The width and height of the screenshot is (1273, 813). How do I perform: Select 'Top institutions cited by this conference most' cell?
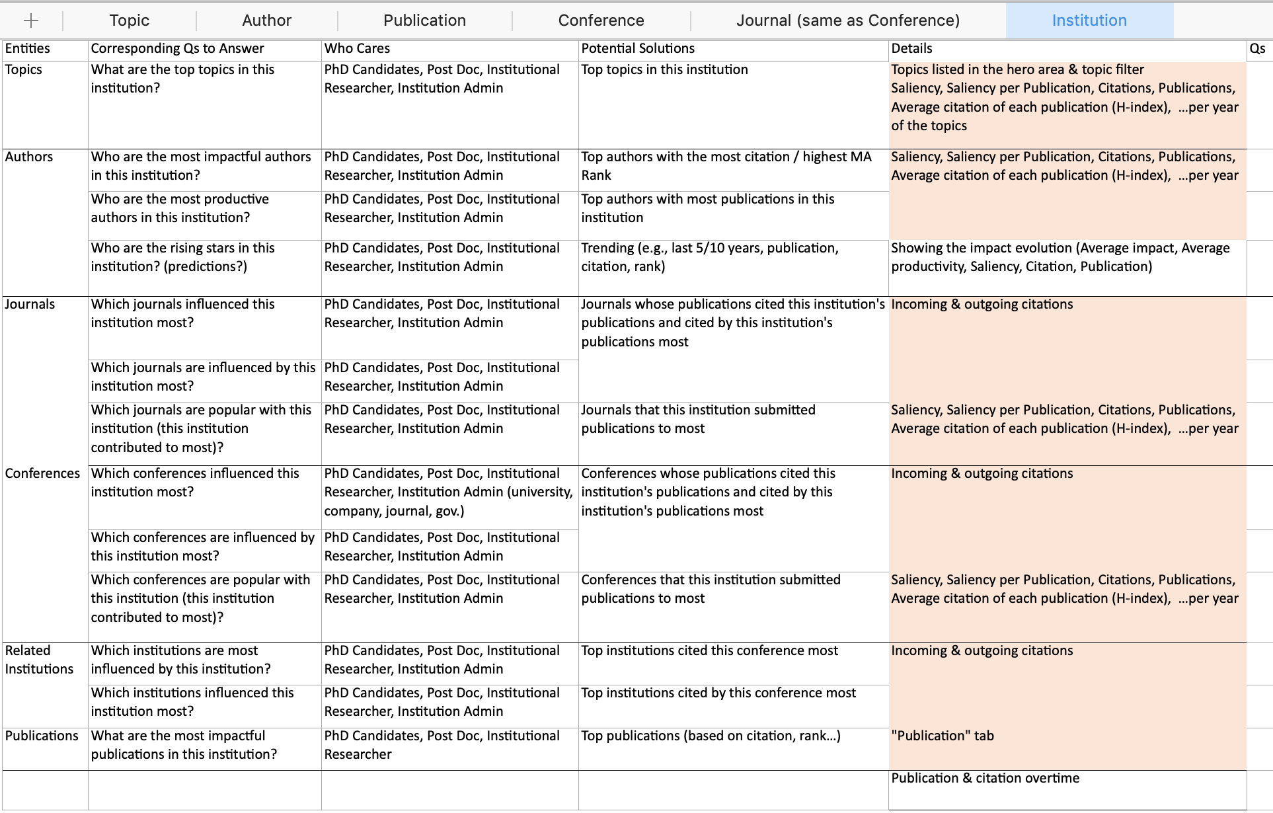[x=734, y=707]
